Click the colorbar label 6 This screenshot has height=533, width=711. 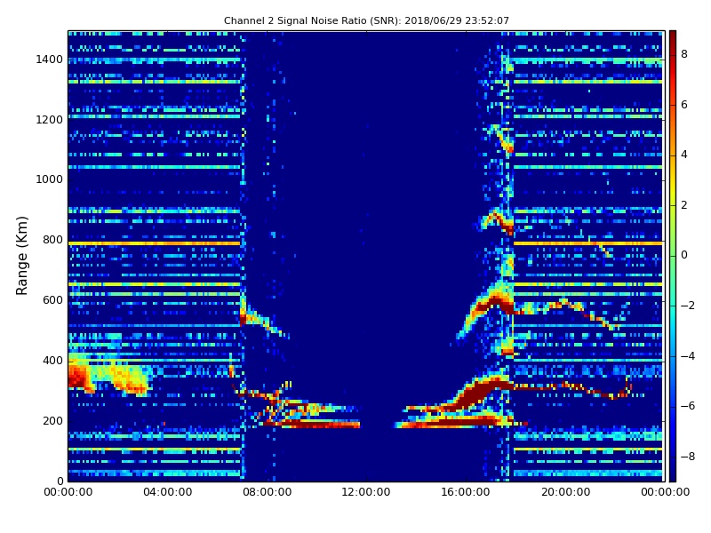[x=684, y=105]
